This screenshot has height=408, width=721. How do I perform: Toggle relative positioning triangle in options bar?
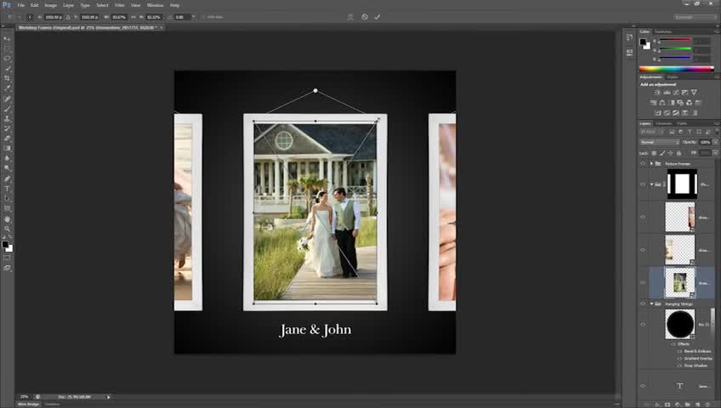[68, 17]
